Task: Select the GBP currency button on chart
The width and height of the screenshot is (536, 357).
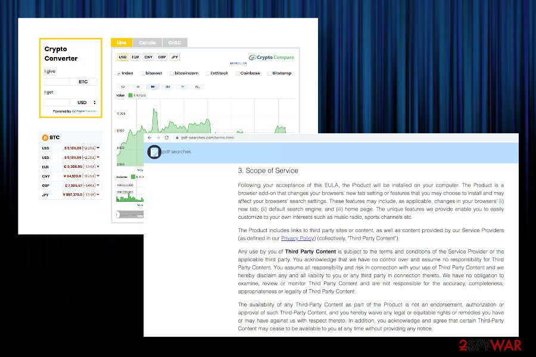Action: 161,57
